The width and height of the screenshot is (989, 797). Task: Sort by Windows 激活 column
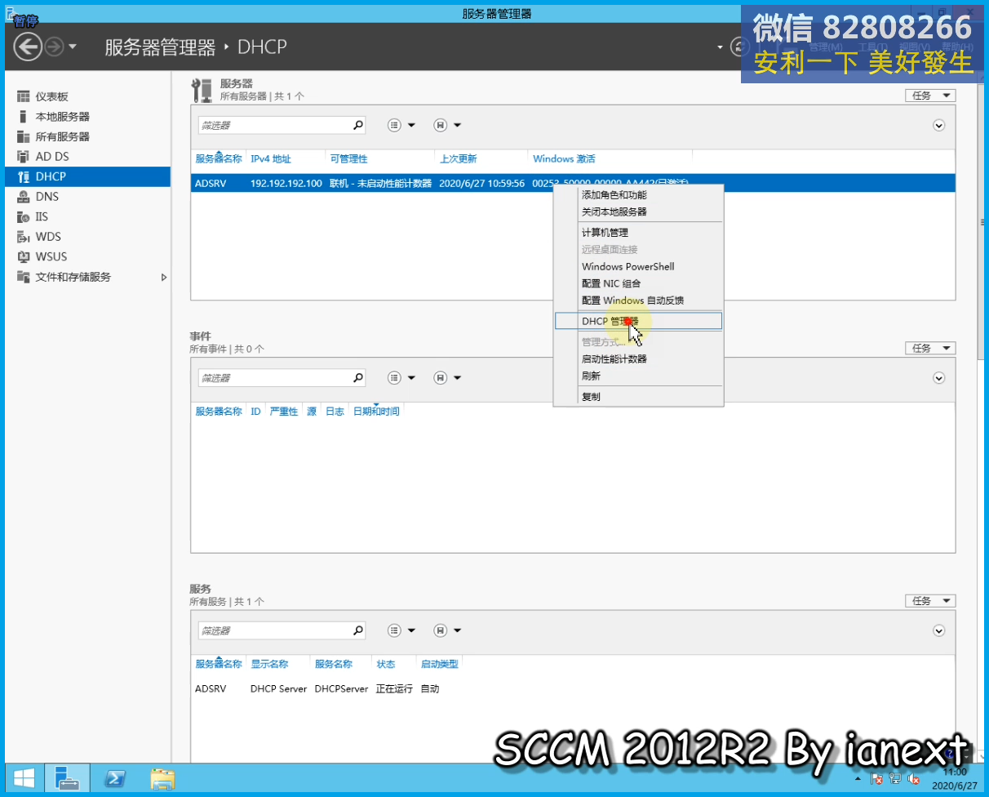[564, 158]
